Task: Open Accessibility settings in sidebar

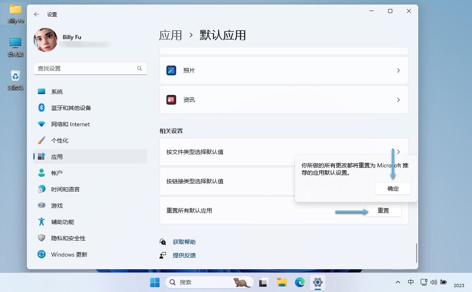Action: point(62,222)
